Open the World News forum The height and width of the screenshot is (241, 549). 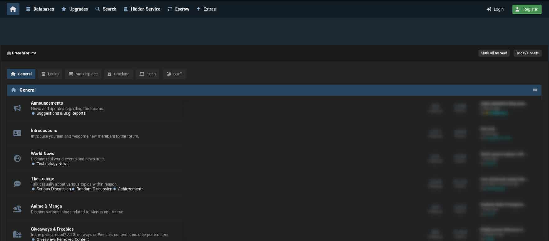pyautogui.click(x=42, y=154)
